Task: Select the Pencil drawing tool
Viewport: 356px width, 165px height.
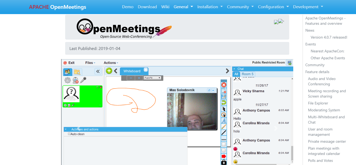Action: point(224,126)
